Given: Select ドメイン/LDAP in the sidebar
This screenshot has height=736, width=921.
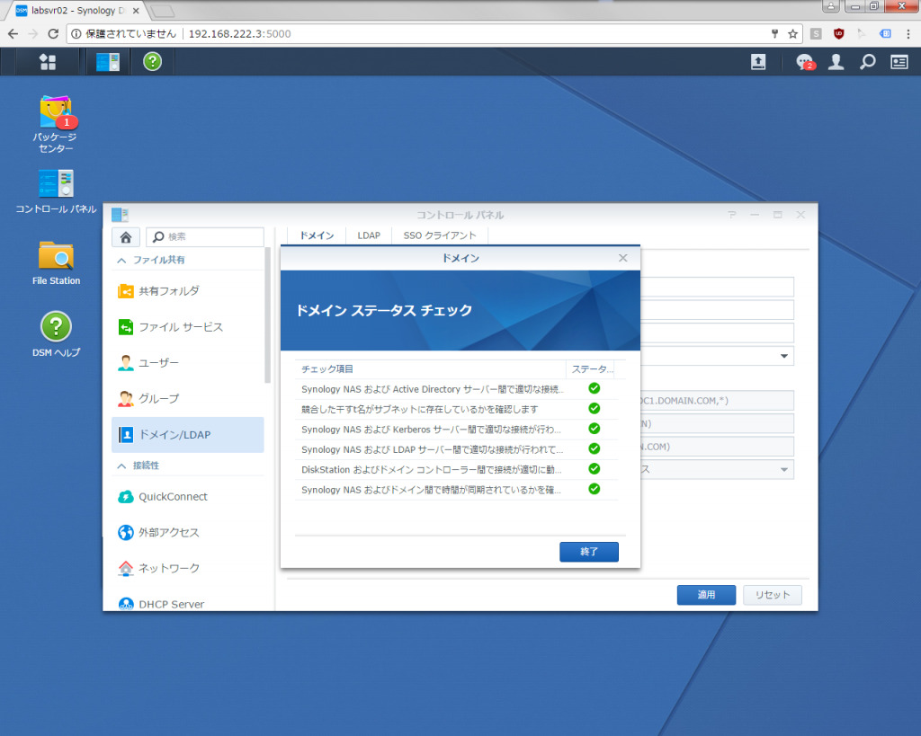Looking at the screenshot, I should pos(188,435).
